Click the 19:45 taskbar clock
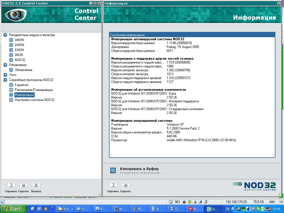 pyautogui.click(x=276, y=209)
